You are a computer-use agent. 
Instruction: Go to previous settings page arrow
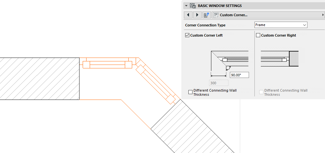click(188, 15)
